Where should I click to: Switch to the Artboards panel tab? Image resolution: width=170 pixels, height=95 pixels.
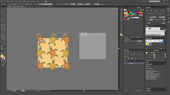tap(133, 8)
